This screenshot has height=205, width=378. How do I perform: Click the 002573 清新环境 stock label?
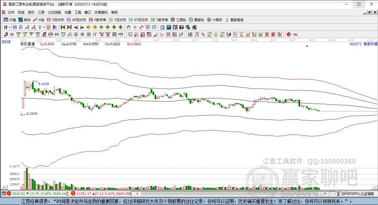(x=364, y=44)
